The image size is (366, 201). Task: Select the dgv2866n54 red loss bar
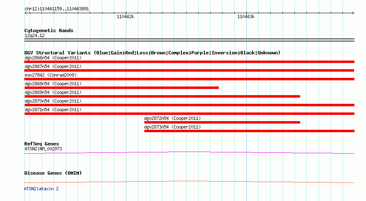(x=189, y=62)
